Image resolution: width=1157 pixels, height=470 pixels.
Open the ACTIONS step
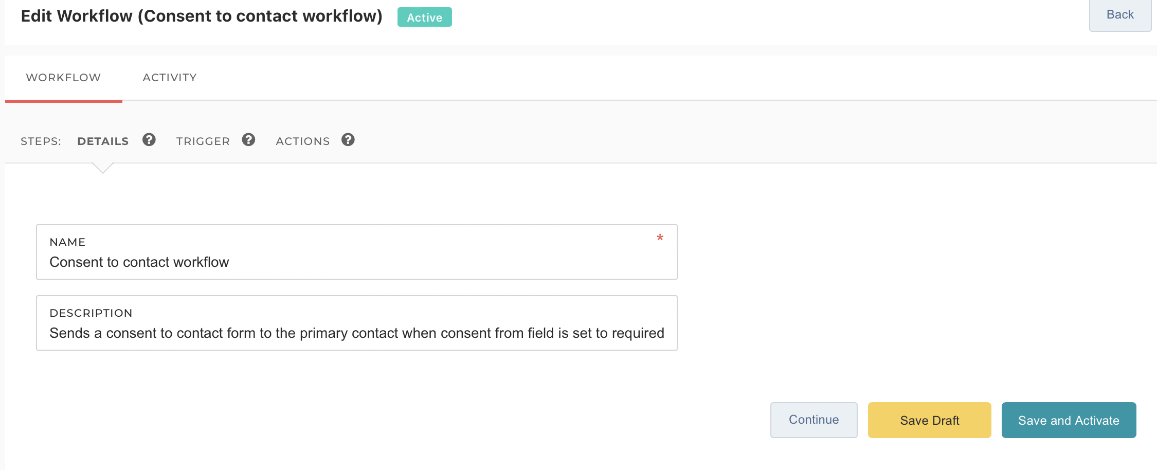(x=302, y=141)
